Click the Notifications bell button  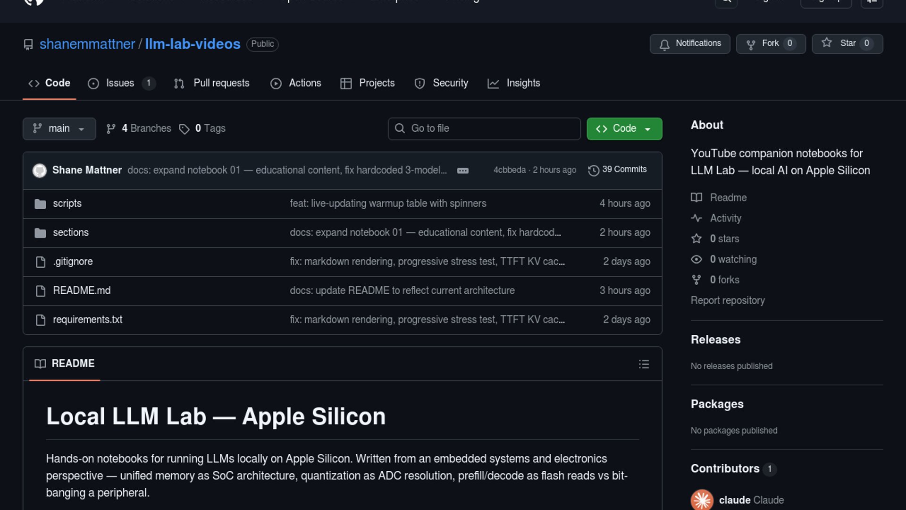[x=689, y=44]
